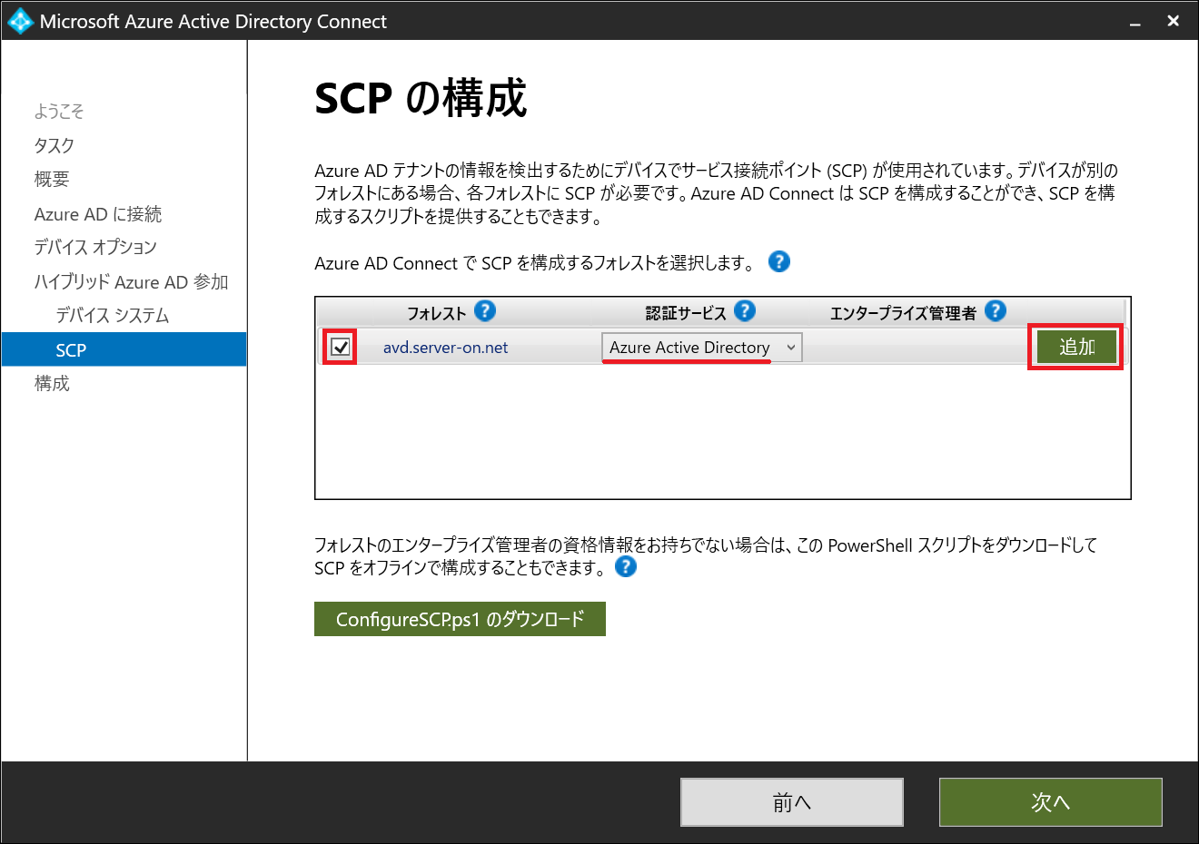The image size is (1199, 844).
Task: Download the ConfigureSCP.ps1 script
Action: pyautogui.click(x=460, y=619)
